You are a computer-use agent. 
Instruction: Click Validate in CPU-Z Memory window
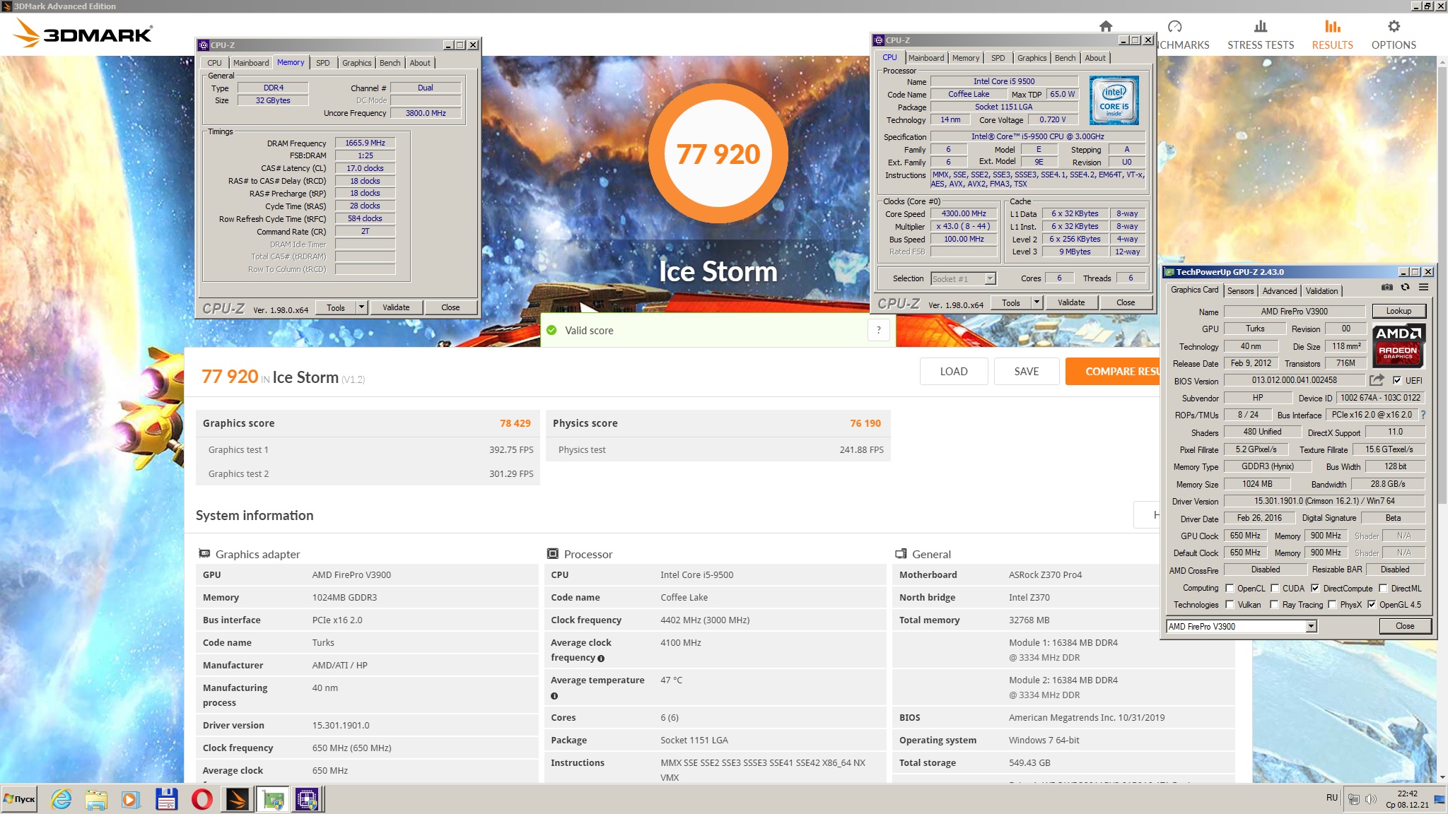point(396,307)
